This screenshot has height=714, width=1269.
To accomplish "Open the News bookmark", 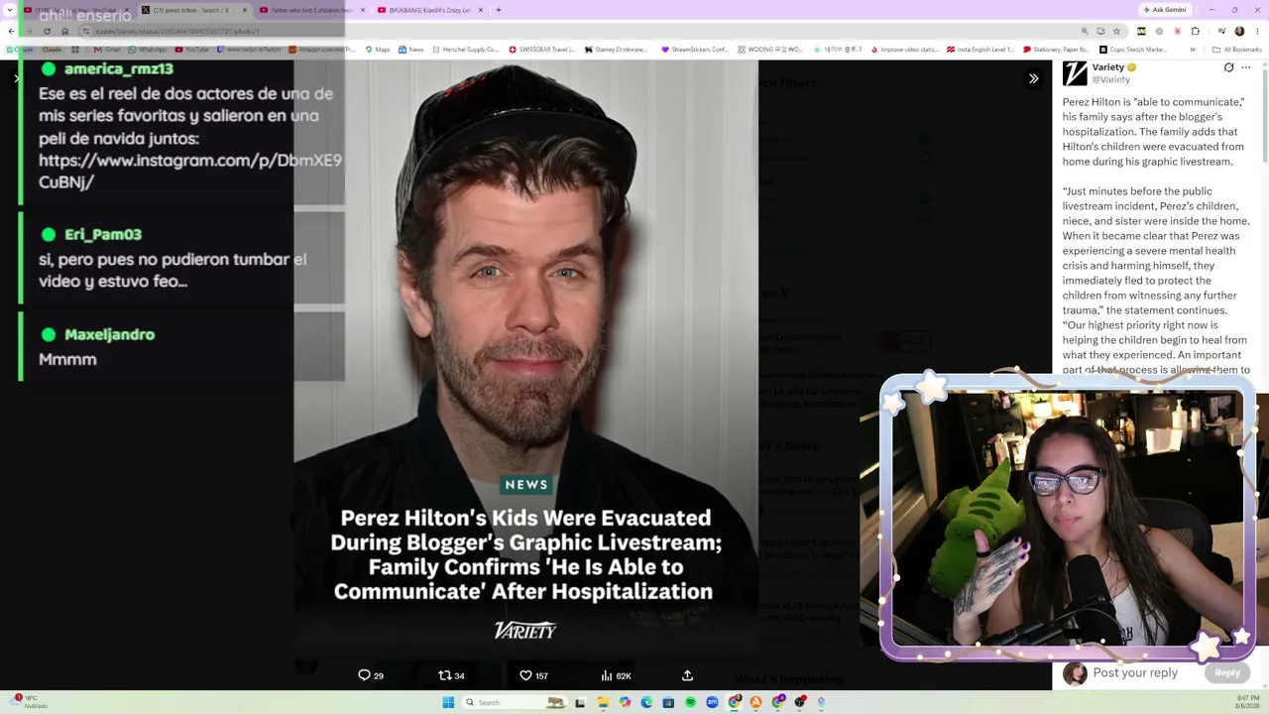I will 410,49.
